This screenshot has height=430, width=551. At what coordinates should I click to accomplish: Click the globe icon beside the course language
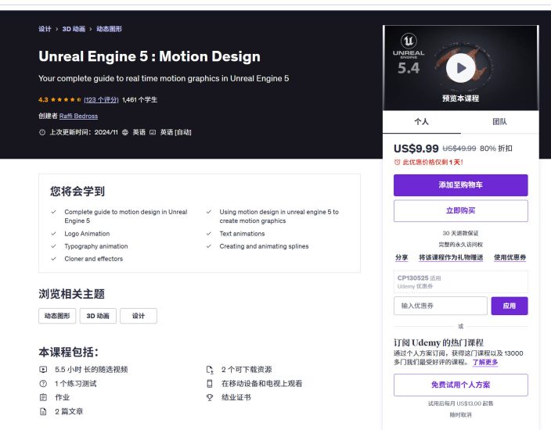[x=125, y=132]
